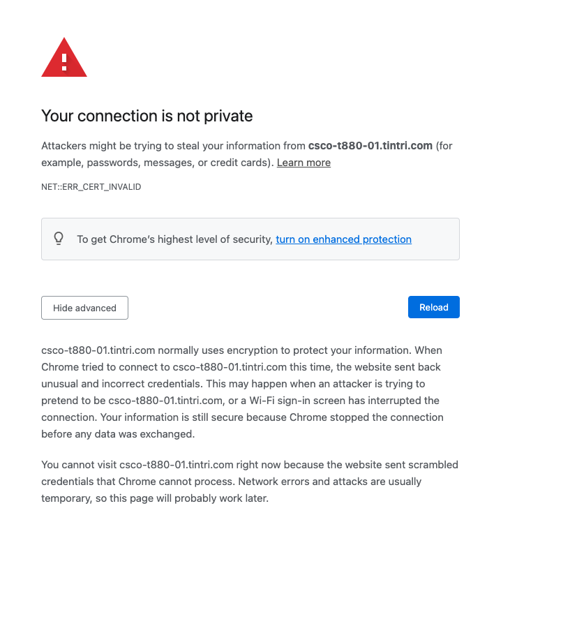This screenshot has height=633, width=577.
Task: Click the NET::ERR_CERT_INVALID error code
Action: pyautogui.click(x=91, y=187)
